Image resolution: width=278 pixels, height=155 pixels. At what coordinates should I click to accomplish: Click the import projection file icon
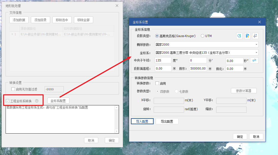[247, 36]
